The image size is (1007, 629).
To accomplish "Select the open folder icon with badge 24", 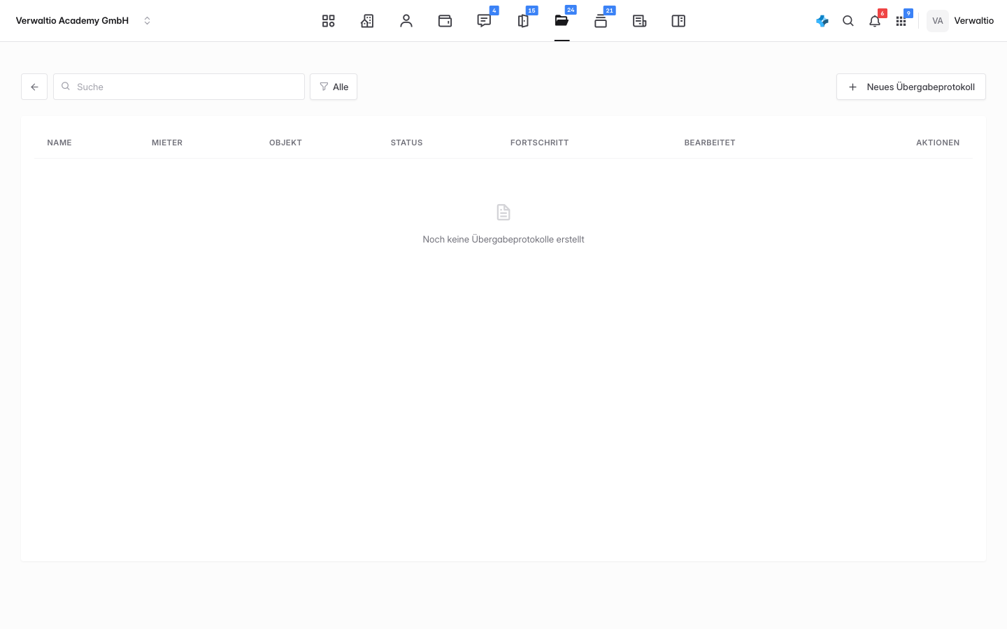I will pos(562,21).
